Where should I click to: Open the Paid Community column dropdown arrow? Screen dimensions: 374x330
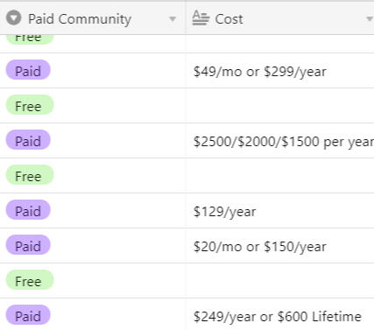(x=173, y=19)
